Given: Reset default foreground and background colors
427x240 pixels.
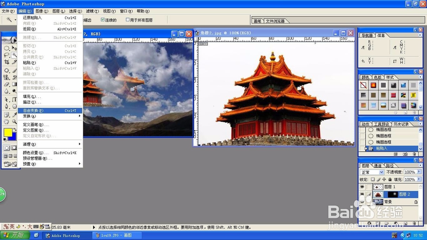Looking at the screenshot, I should click(5, 139).
